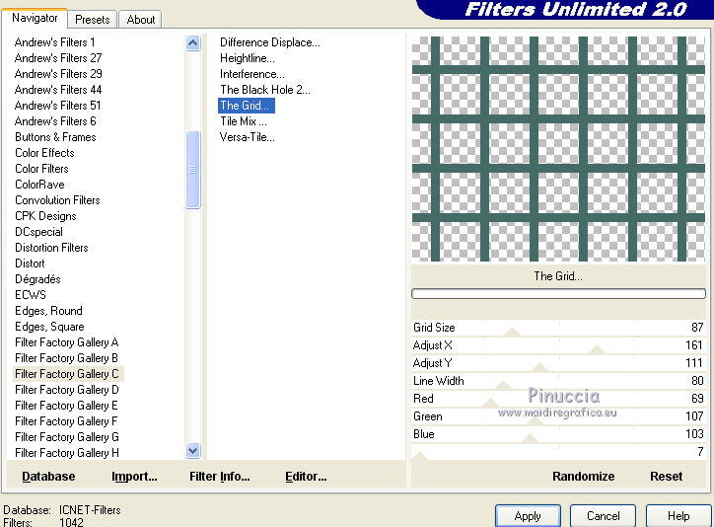Select Filter Factory Gallery A

pyautogui.click(x=66, y=342)
